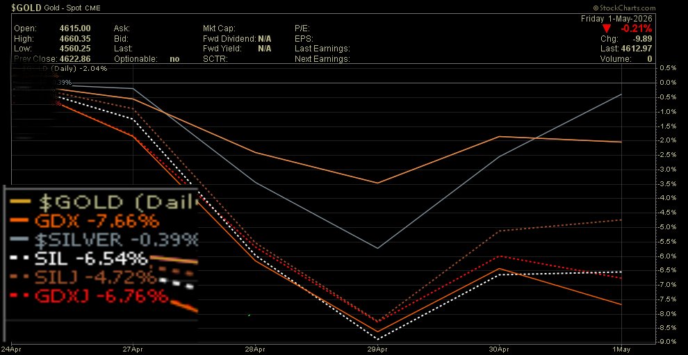The height and width of the screenshot is (355, 688).
Task: Click the red dotted swatch beside GDXJ legend
Action: click(20, 296)
